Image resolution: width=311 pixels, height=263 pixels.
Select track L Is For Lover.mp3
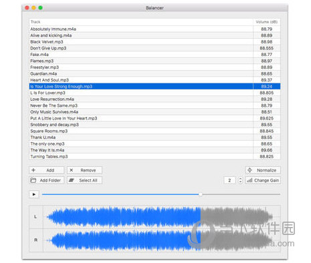click(154, 93)
